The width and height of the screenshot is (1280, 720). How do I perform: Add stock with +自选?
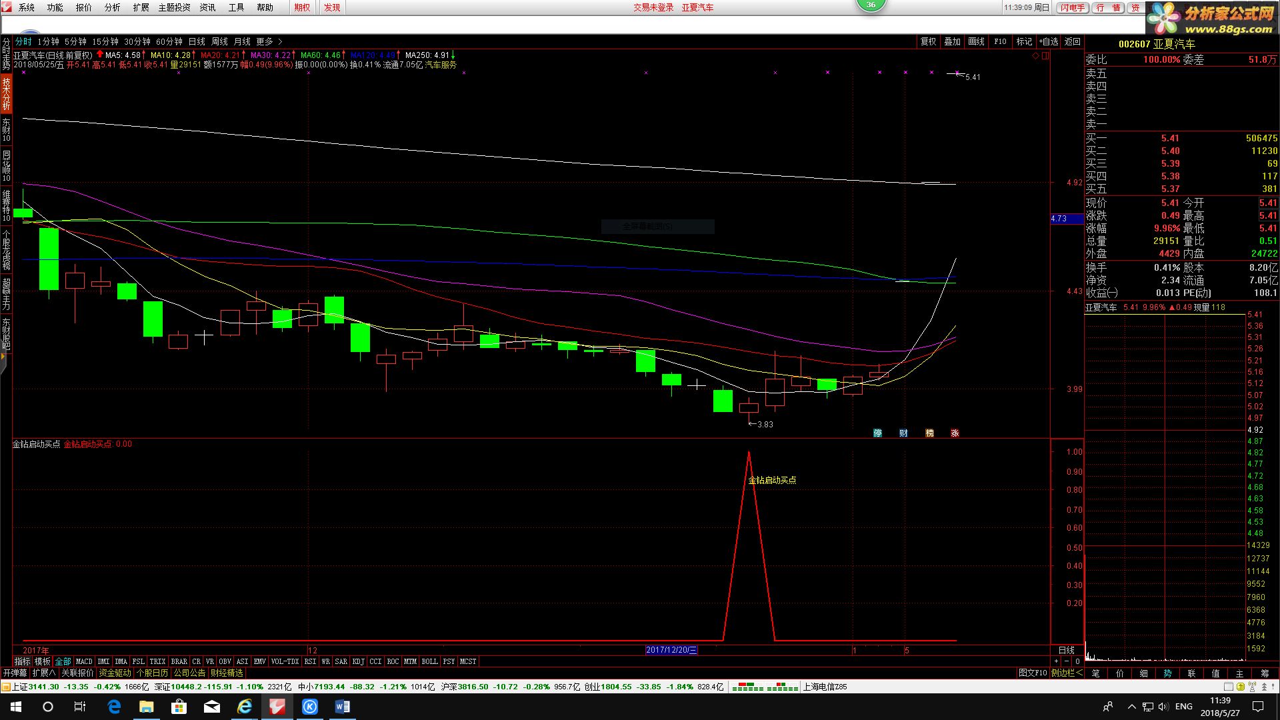click(x=1049, y=41)
